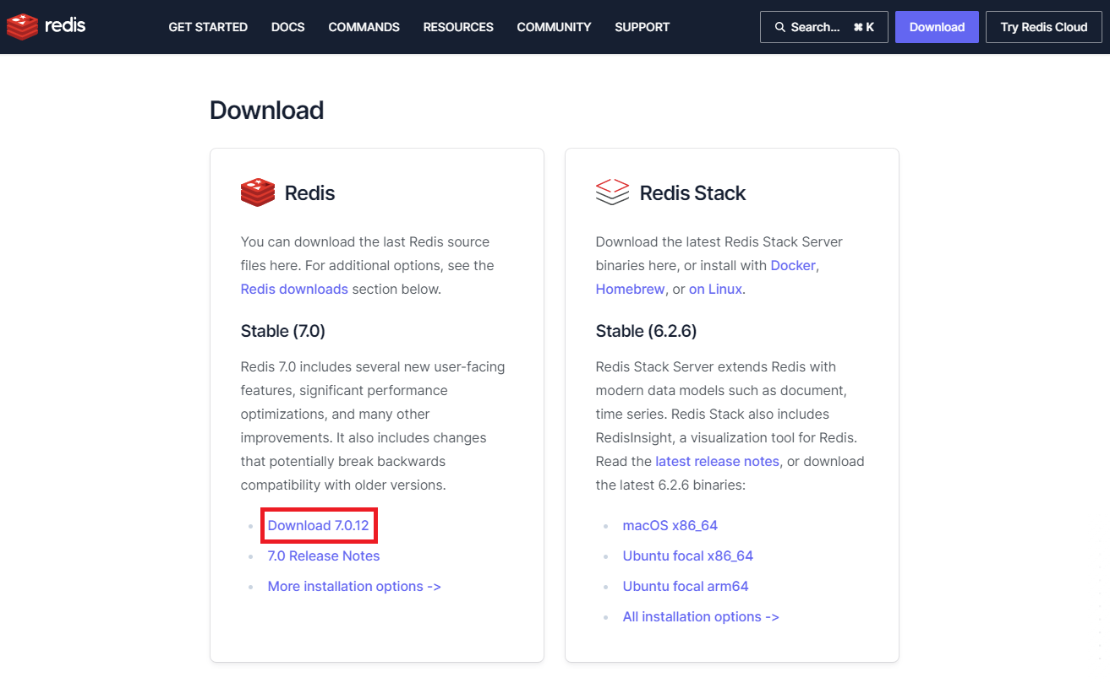Image resolution: width=1110 pixels, height=683 pixels.
Task: Select SUPPORT in the navigation bar
Action: tap(642, 27)
